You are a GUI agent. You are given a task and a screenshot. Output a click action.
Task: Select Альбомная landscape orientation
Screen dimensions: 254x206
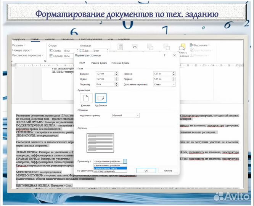coord(101,98)
